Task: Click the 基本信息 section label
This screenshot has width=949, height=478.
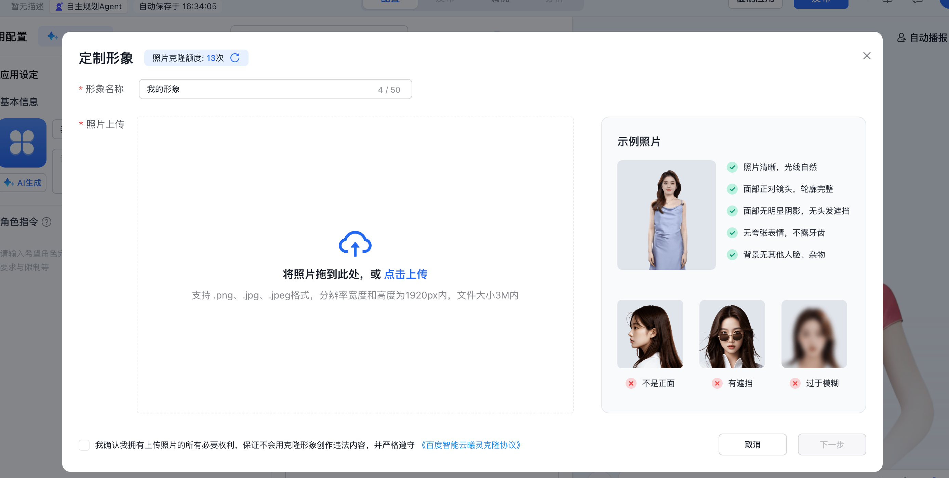Action: click(x=19, y=102)
